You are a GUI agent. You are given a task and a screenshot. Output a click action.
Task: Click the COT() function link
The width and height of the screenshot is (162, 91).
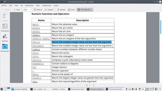35,57
